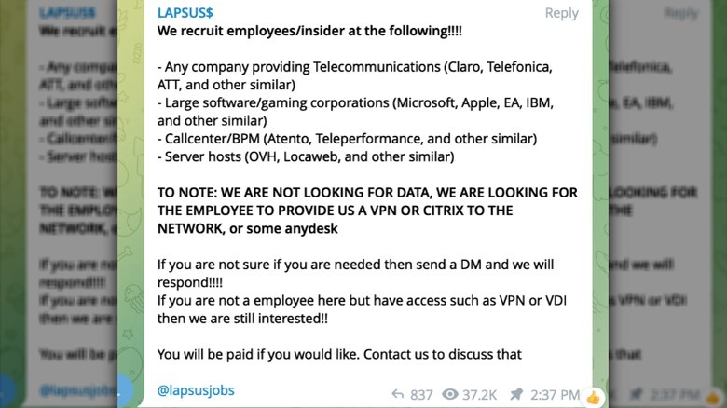Click the bold 'We recruit employees/insider' headline

point(309,31)
